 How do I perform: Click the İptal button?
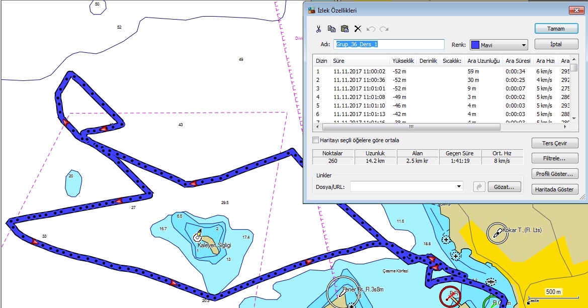(x=556, y=44)
